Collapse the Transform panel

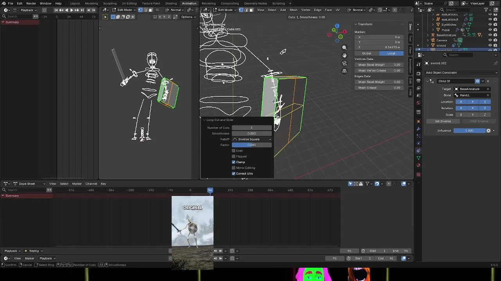[356, 24]
